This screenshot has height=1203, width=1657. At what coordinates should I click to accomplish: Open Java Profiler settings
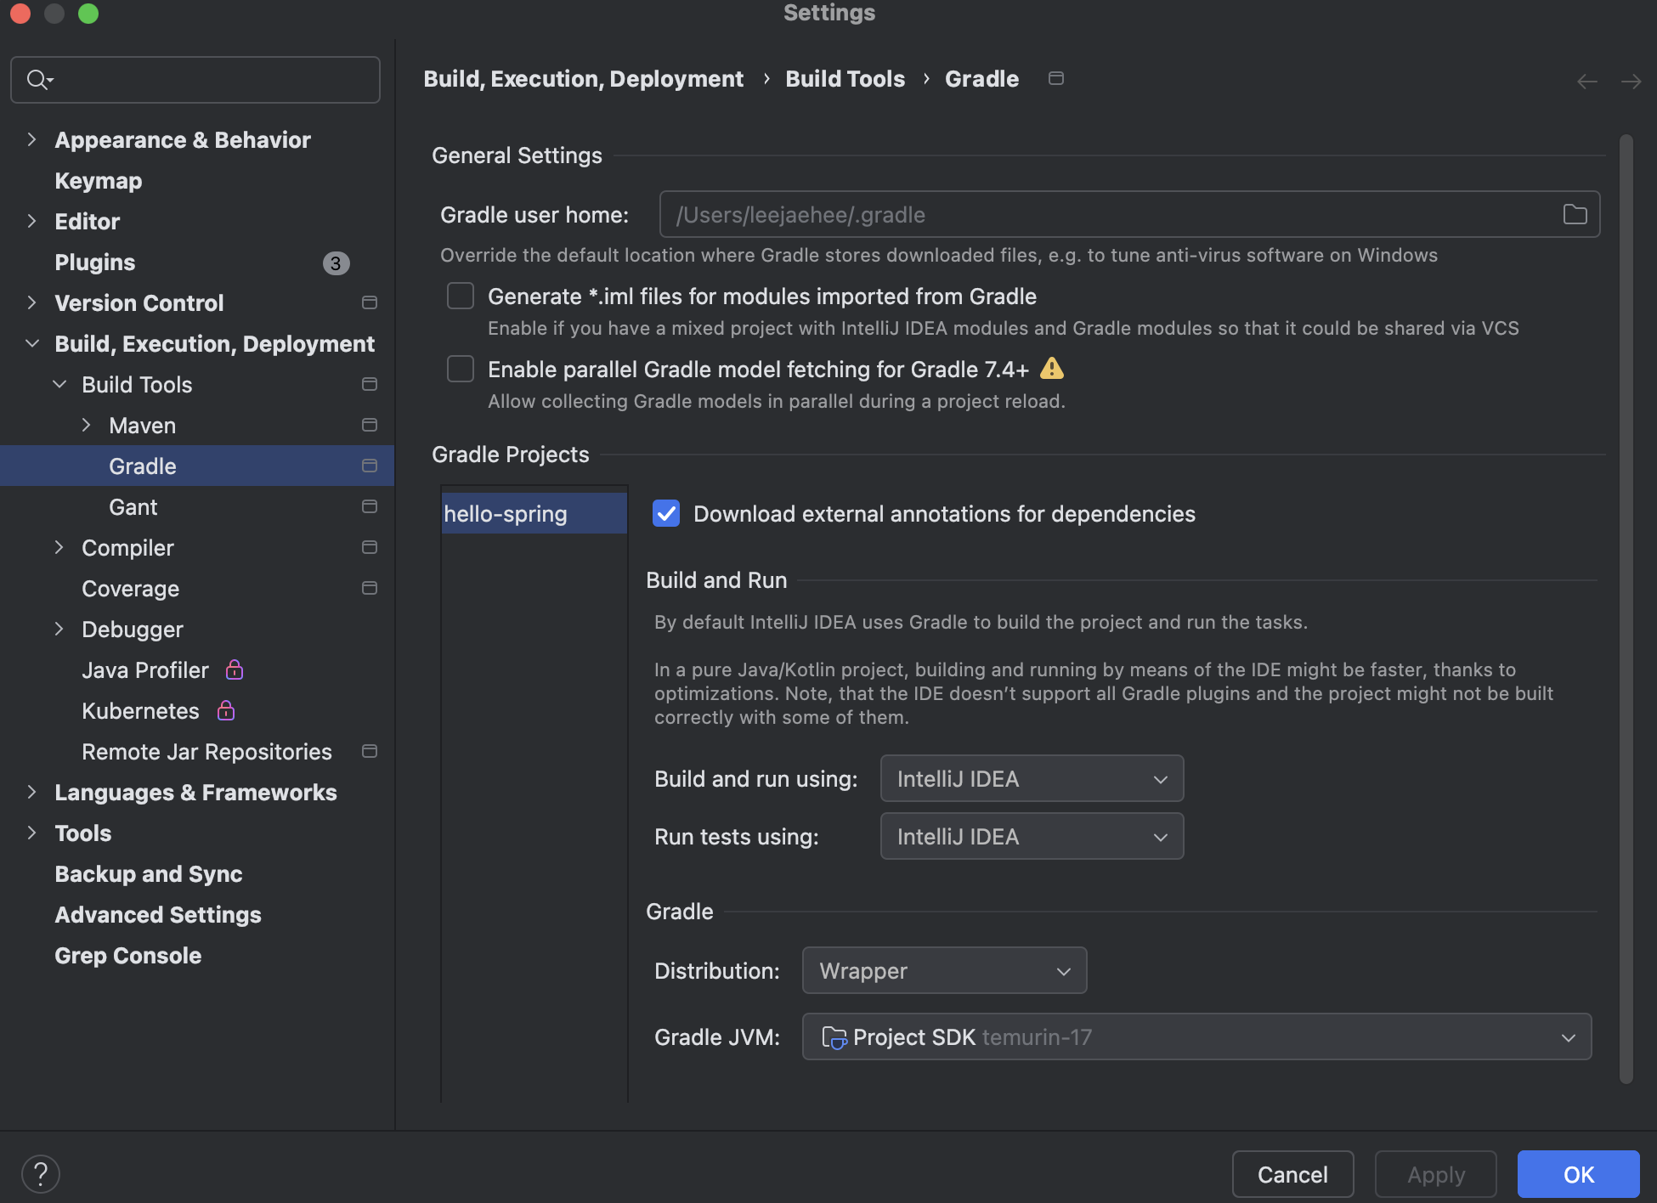tap(145, 670)
